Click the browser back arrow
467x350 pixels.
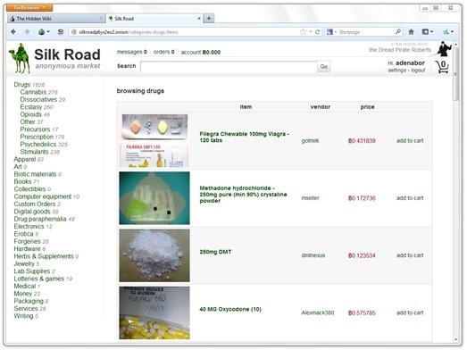[13, 31]
